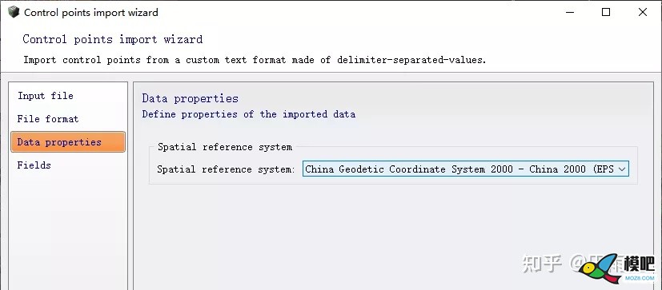
Task: Close the Control points import wizard
Action: tap(643, 12)
